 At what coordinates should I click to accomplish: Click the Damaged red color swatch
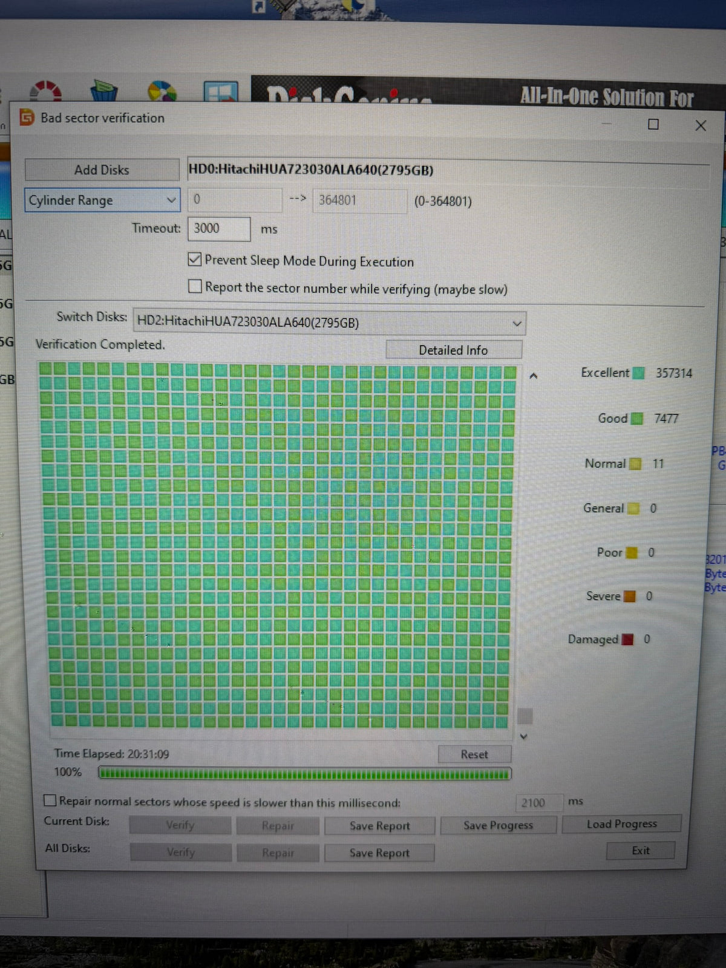pyautogui.click(x=628, y=639)
